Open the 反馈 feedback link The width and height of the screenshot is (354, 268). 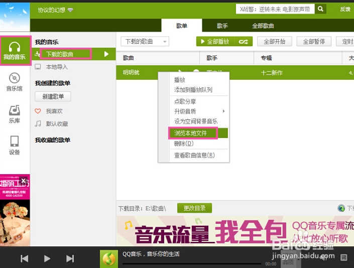[x=345, y=9]
